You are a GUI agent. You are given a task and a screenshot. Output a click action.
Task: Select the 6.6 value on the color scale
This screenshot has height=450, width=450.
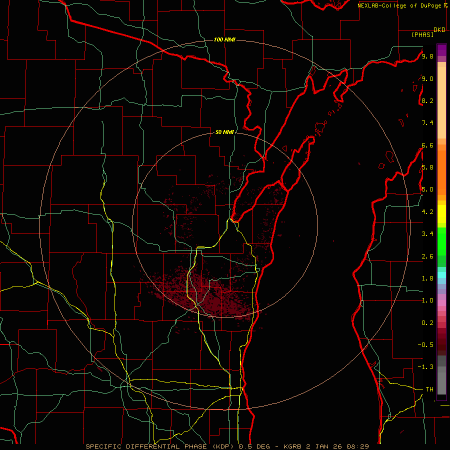pyautogui.click(x=427, y=145)
